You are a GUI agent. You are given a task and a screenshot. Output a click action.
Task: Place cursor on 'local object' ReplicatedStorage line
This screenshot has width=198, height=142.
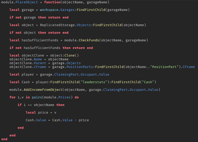(x=78, y=25)
